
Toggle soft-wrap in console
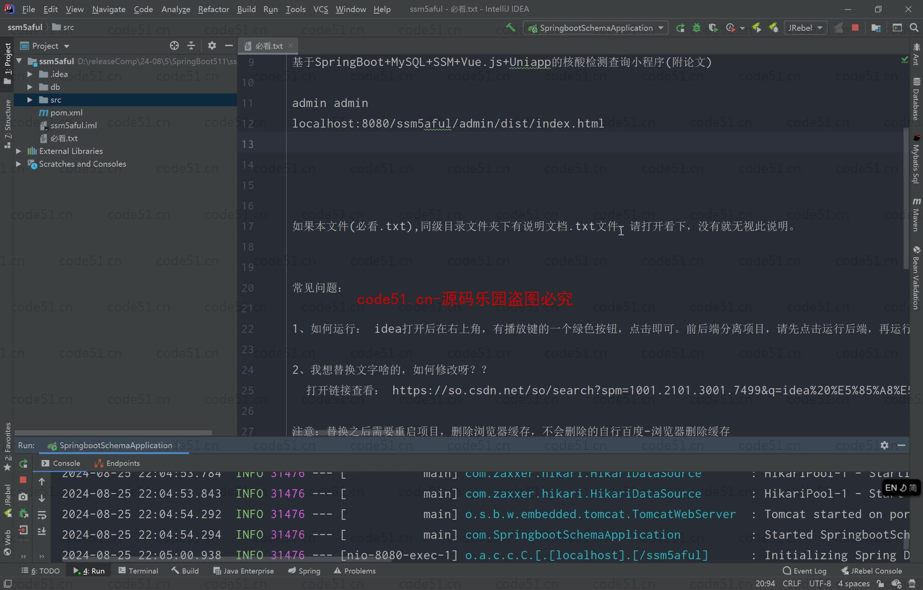tap(42, 515)
